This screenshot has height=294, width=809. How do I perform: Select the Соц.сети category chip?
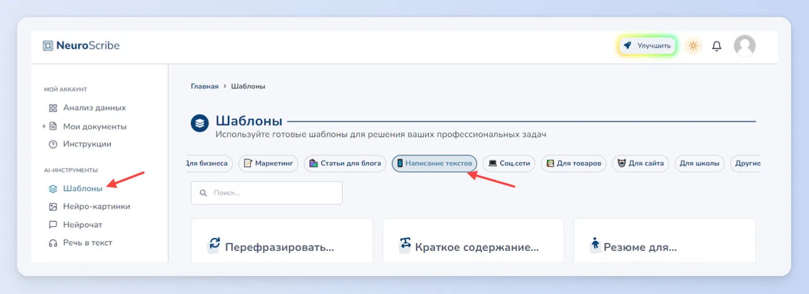[x=509, y=164]
